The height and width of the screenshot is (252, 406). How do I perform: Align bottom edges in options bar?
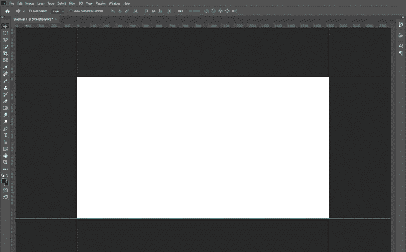(x=160, y=11)
